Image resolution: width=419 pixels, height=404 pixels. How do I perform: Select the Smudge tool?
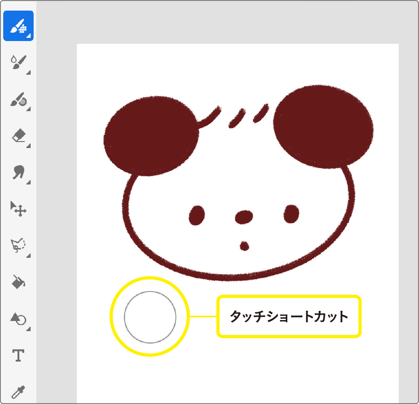click(x=18, y=172)
